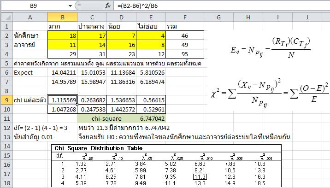The height and width of the screenshot is (188, 330).
Task: Select the column J header
Action: (306, 17)
